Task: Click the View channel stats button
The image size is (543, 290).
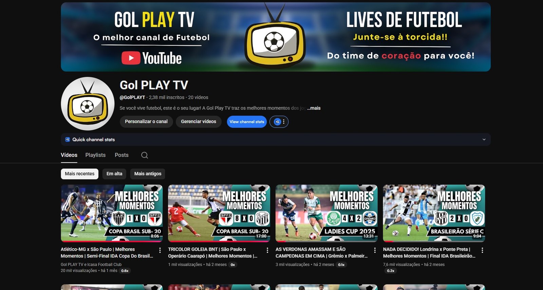Action: (x=247, y=122)
